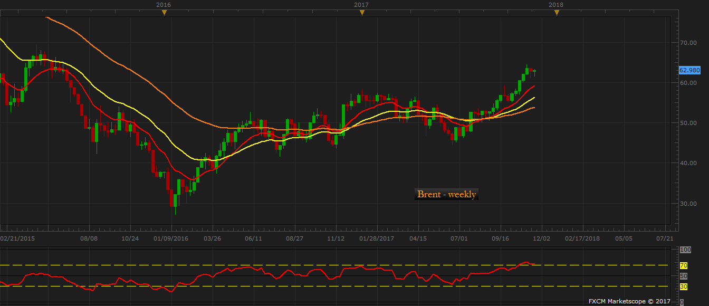The width and height of the screenshot is (709, 306).
Task: Click the 06/11 date axis label
Action: [x=254, y=238]
